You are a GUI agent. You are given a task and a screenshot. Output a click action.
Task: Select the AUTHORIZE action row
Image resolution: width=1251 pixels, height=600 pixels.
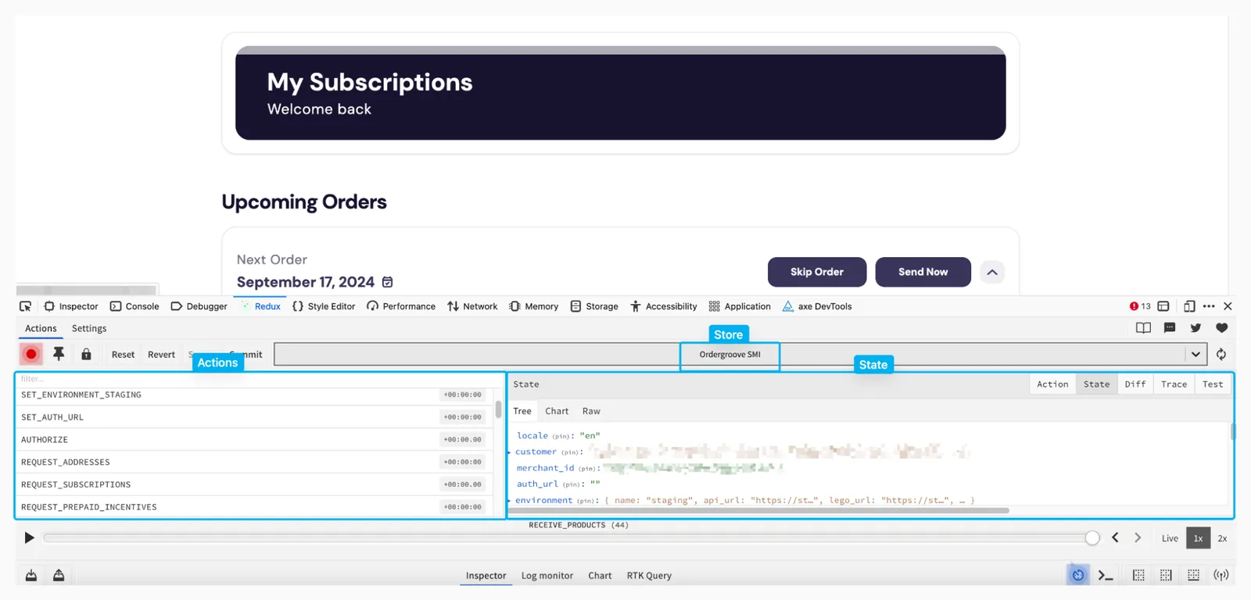(x=253, y=440)
